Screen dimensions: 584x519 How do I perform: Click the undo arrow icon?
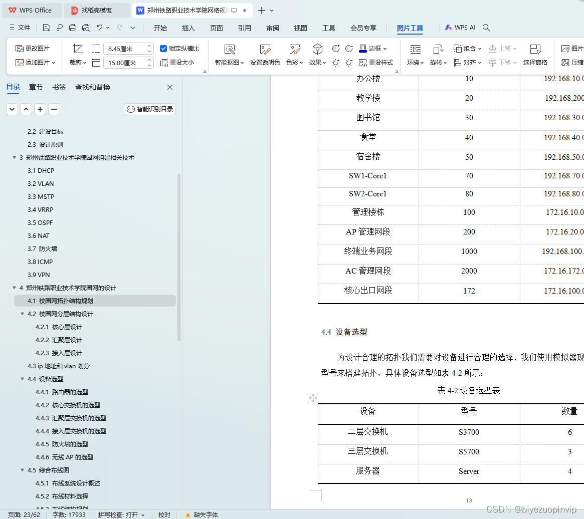[99, 28]
